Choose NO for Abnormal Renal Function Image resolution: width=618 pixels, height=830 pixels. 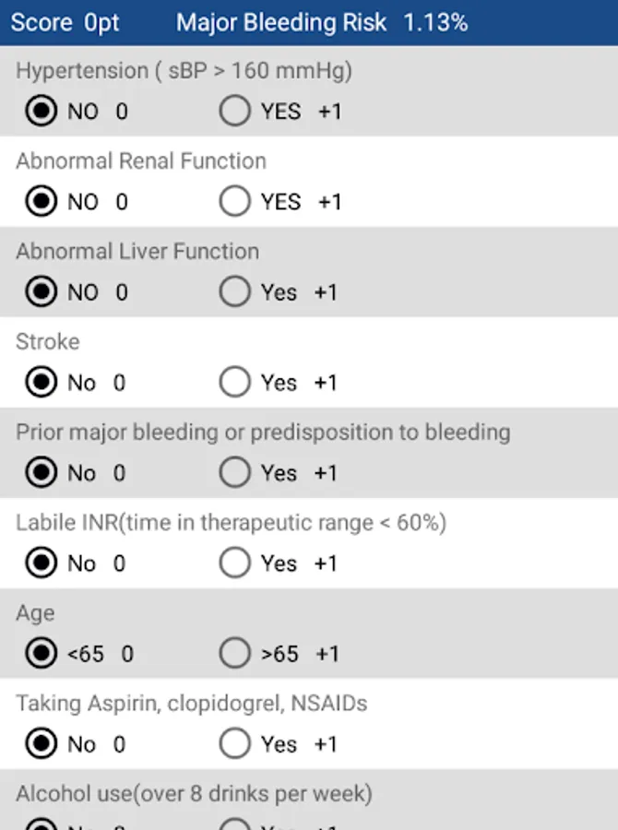click(41, 202)
